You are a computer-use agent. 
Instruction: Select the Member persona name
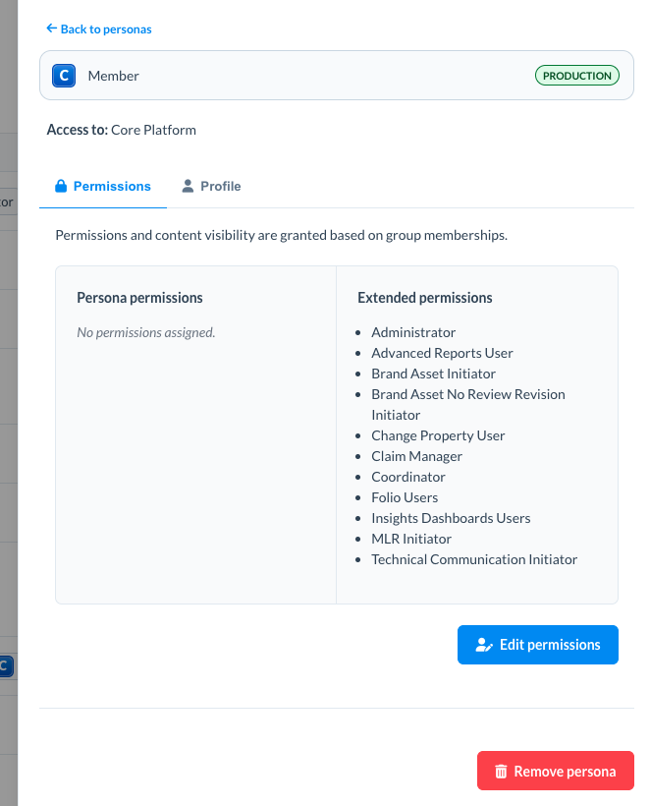click(x=113, y=76)
